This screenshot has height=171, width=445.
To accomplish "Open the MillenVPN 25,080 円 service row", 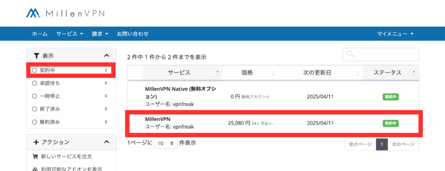I will pos(274,123).
